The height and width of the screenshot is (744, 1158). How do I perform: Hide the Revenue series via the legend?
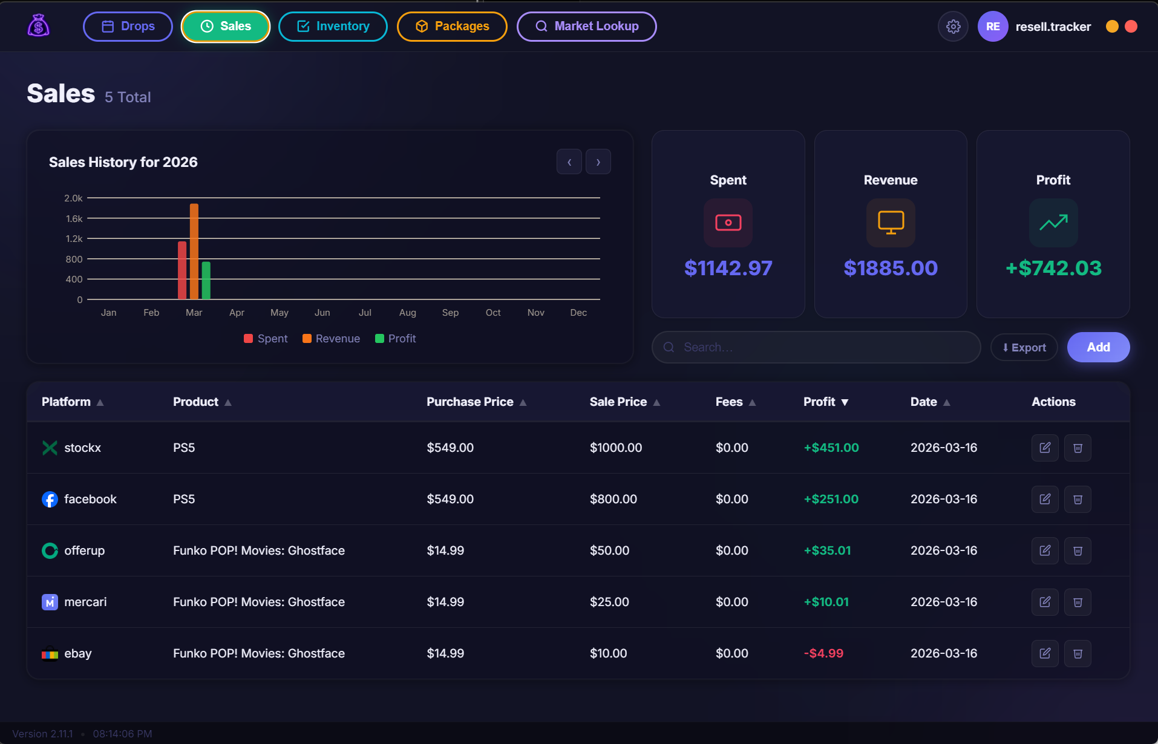point(330,338)
